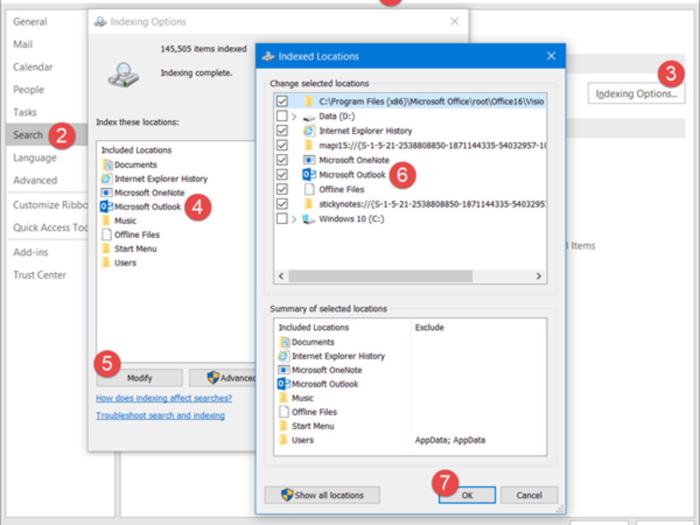
Task: Click the Windows 10 (C:) drive icon
Action: pyautogui.click(x=309, y=219)
